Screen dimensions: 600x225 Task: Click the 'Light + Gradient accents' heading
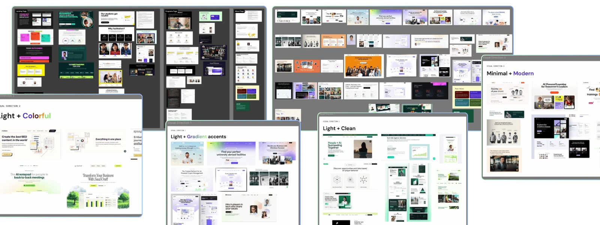(x=198, y=137)
